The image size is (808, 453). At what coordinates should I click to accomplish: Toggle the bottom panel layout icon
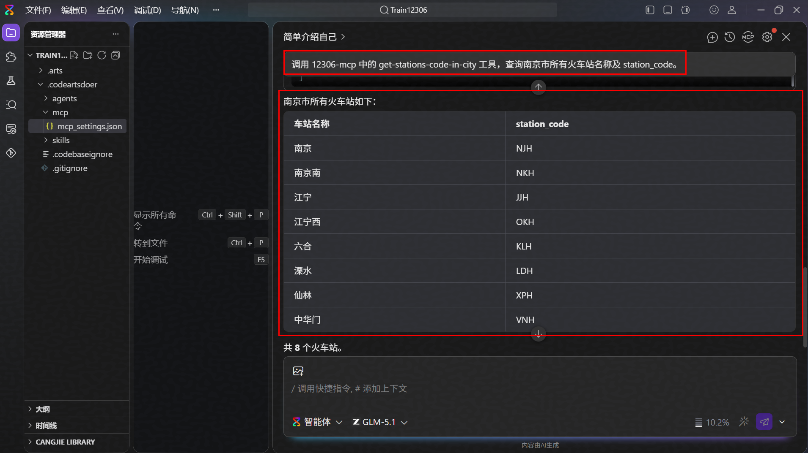(668, 10)
